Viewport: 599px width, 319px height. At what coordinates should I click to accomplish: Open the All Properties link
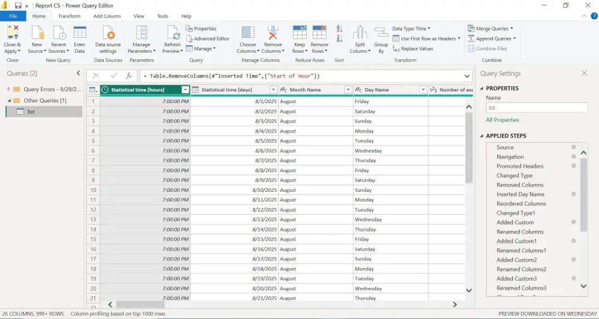[x=503, y=120]
